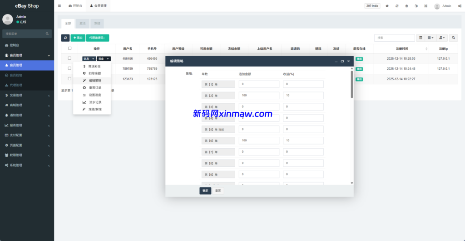Click the 代理邀请码 button
Screen dimensions: 465x241
click(98, 38)
